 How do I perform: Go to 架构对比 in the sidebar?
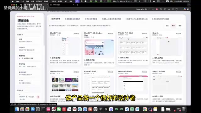(29, 65)
